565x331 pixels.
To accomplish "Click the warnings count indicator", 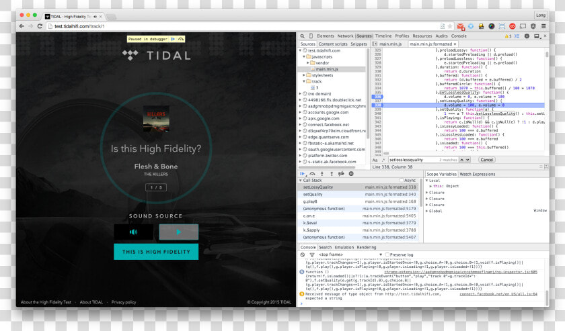I will [x=508, y=36].
